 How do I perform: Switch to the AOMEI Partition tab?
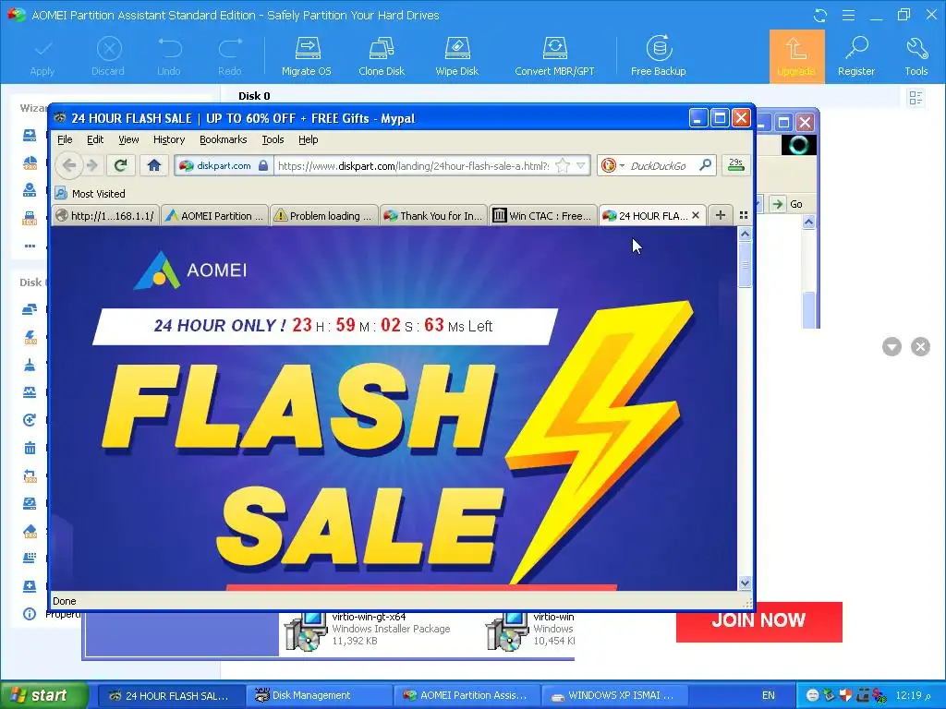point(215,216)
